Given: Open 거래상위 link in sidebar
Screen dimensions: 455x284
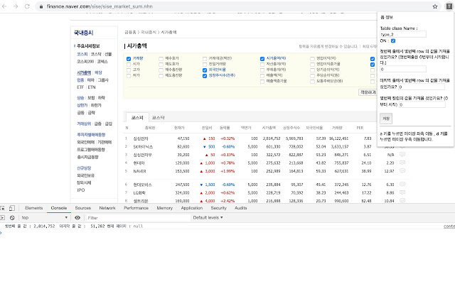Looking at the screenshot, I should pos(84,124).
